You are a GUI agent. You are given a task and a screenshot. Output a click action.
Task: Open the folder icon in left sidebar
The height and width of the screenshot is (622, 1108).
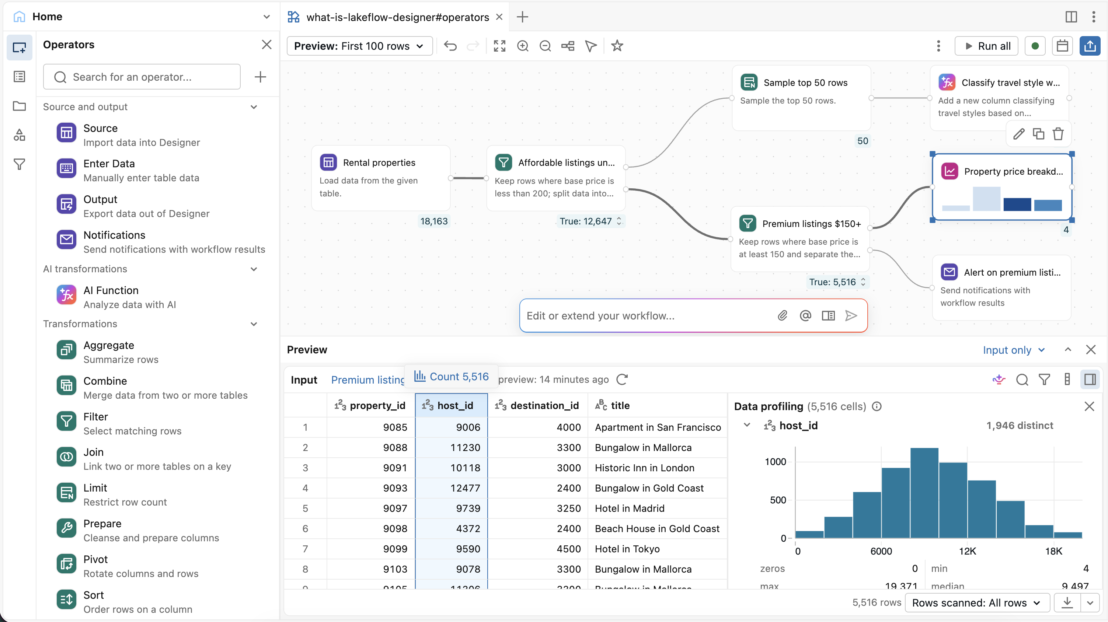20,106
